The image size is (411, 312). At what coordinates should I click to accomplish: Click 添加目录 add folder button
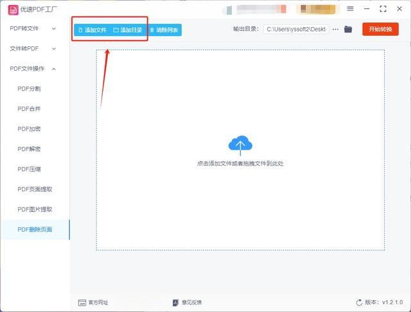[128, 30]
